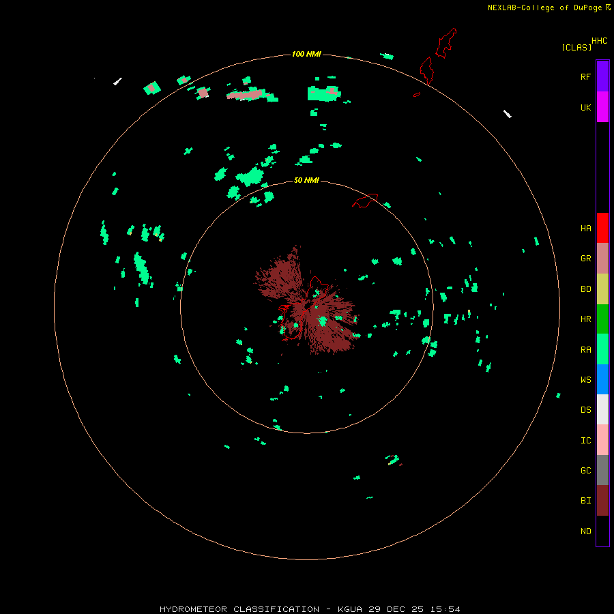Click the Hydrometeor Classification KGUA title text

(310, 609)
